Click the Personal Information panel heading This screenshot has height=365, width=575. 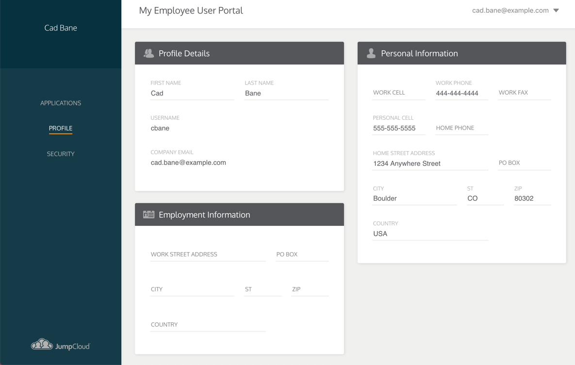point(420,53)
